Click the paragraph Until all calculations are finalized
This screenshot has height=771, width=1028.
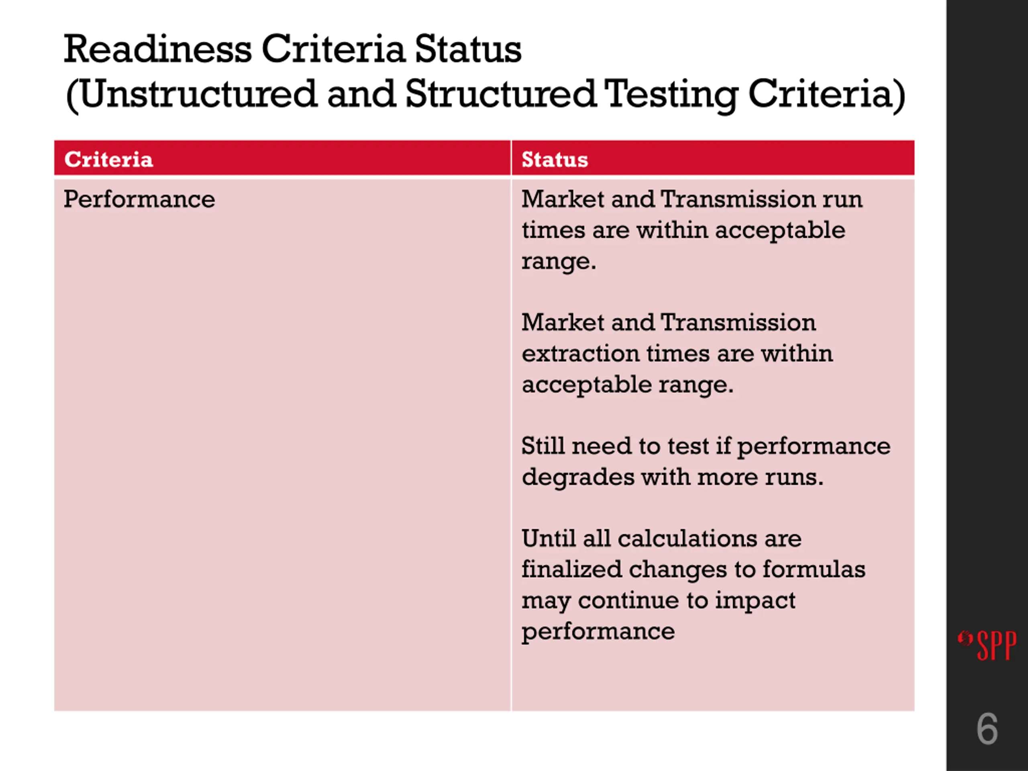click(693, 585)
